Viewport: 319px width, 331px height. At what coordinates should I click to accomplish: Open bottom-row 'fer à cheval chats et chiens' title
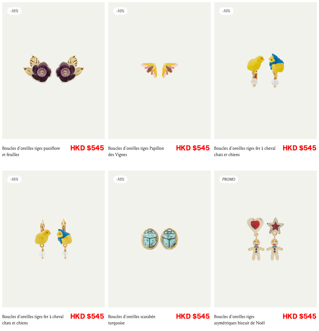click(33, 320)
